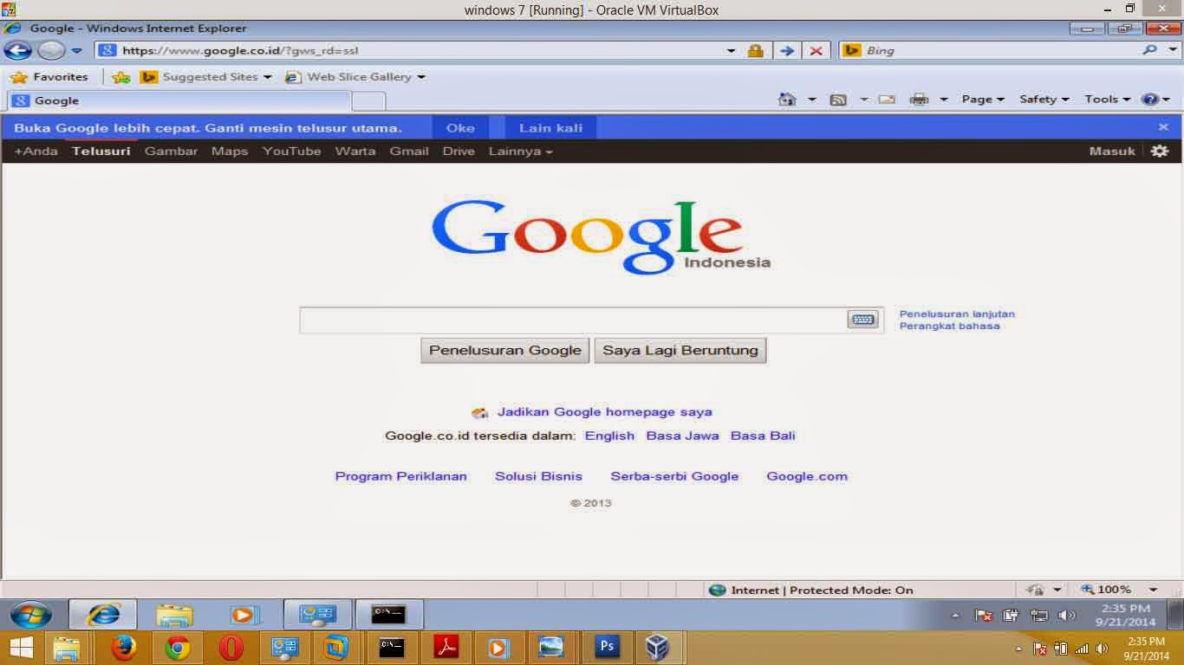Launch Firefox from host taskbar

[x=124, y=648]
